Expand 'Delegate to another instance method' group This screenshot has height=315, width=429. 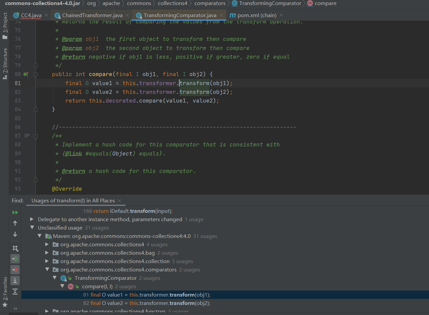[32, 219]
